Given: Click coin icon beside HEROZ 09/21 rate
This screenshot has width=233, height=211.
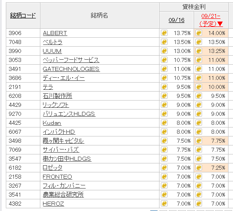Looking at the screenshot, I should pos(198,203).
